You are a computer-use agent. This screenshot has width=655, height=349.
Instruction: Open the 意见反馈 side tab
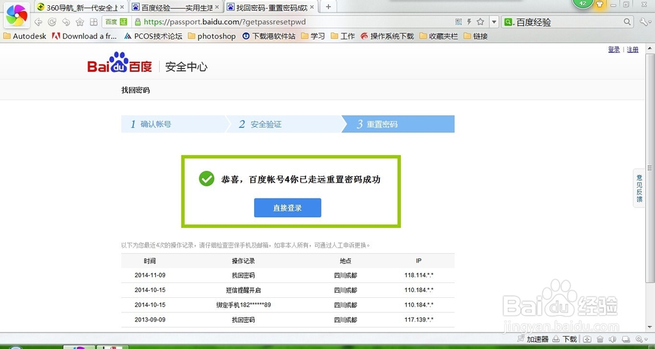tap(639, 189)
